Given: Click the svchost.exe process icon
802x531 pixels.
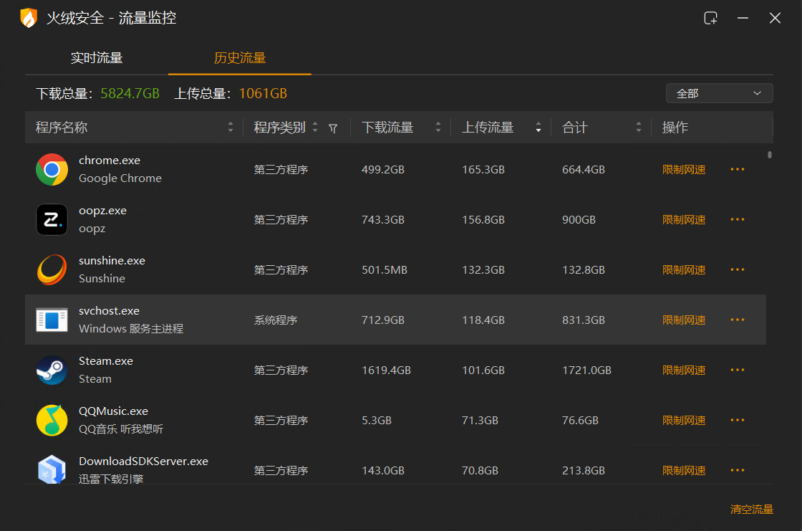Looking at the screenshot, I should click(x=52, y=320).
